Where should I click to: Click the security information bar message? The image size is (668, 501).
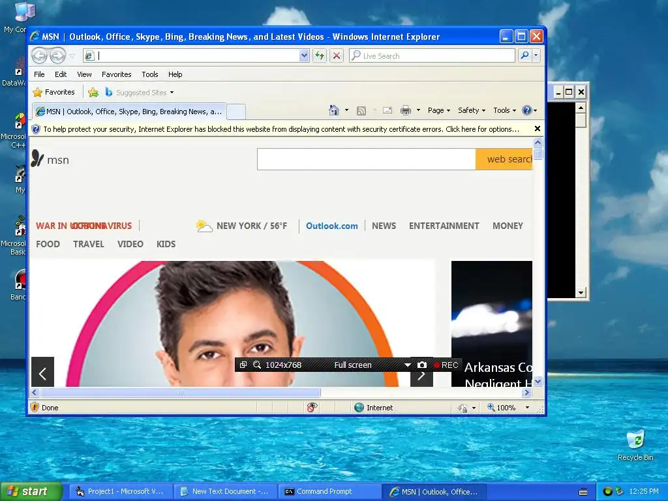coord(281,129)
